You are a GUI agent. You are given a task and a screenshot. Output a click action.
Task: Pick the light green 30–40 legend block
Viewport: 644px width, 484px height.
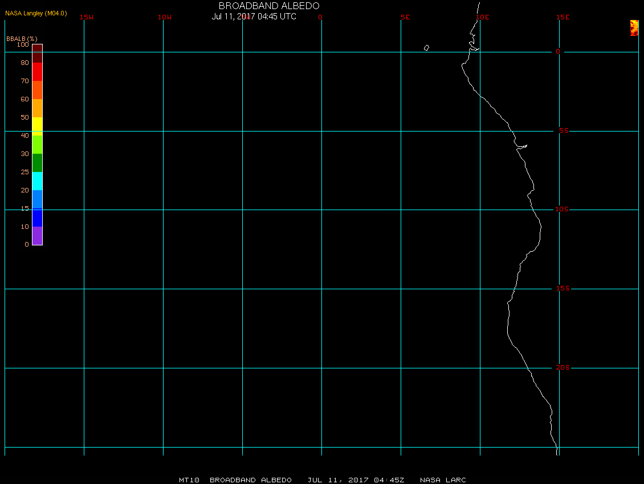[x=38, y=145]
